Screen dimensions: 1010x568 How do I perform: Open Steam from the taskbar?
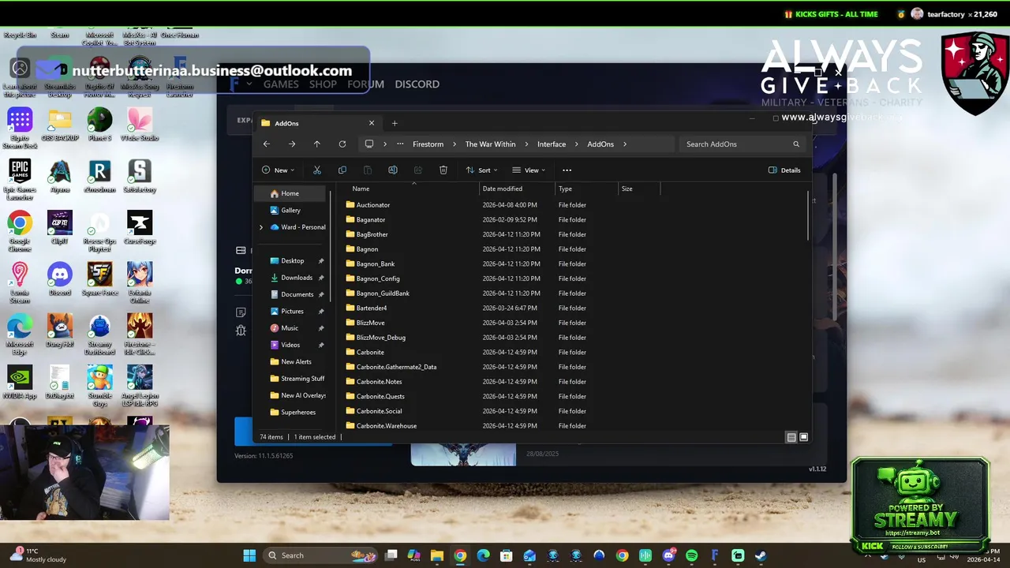pyautogui.click(x=761, y=555)
